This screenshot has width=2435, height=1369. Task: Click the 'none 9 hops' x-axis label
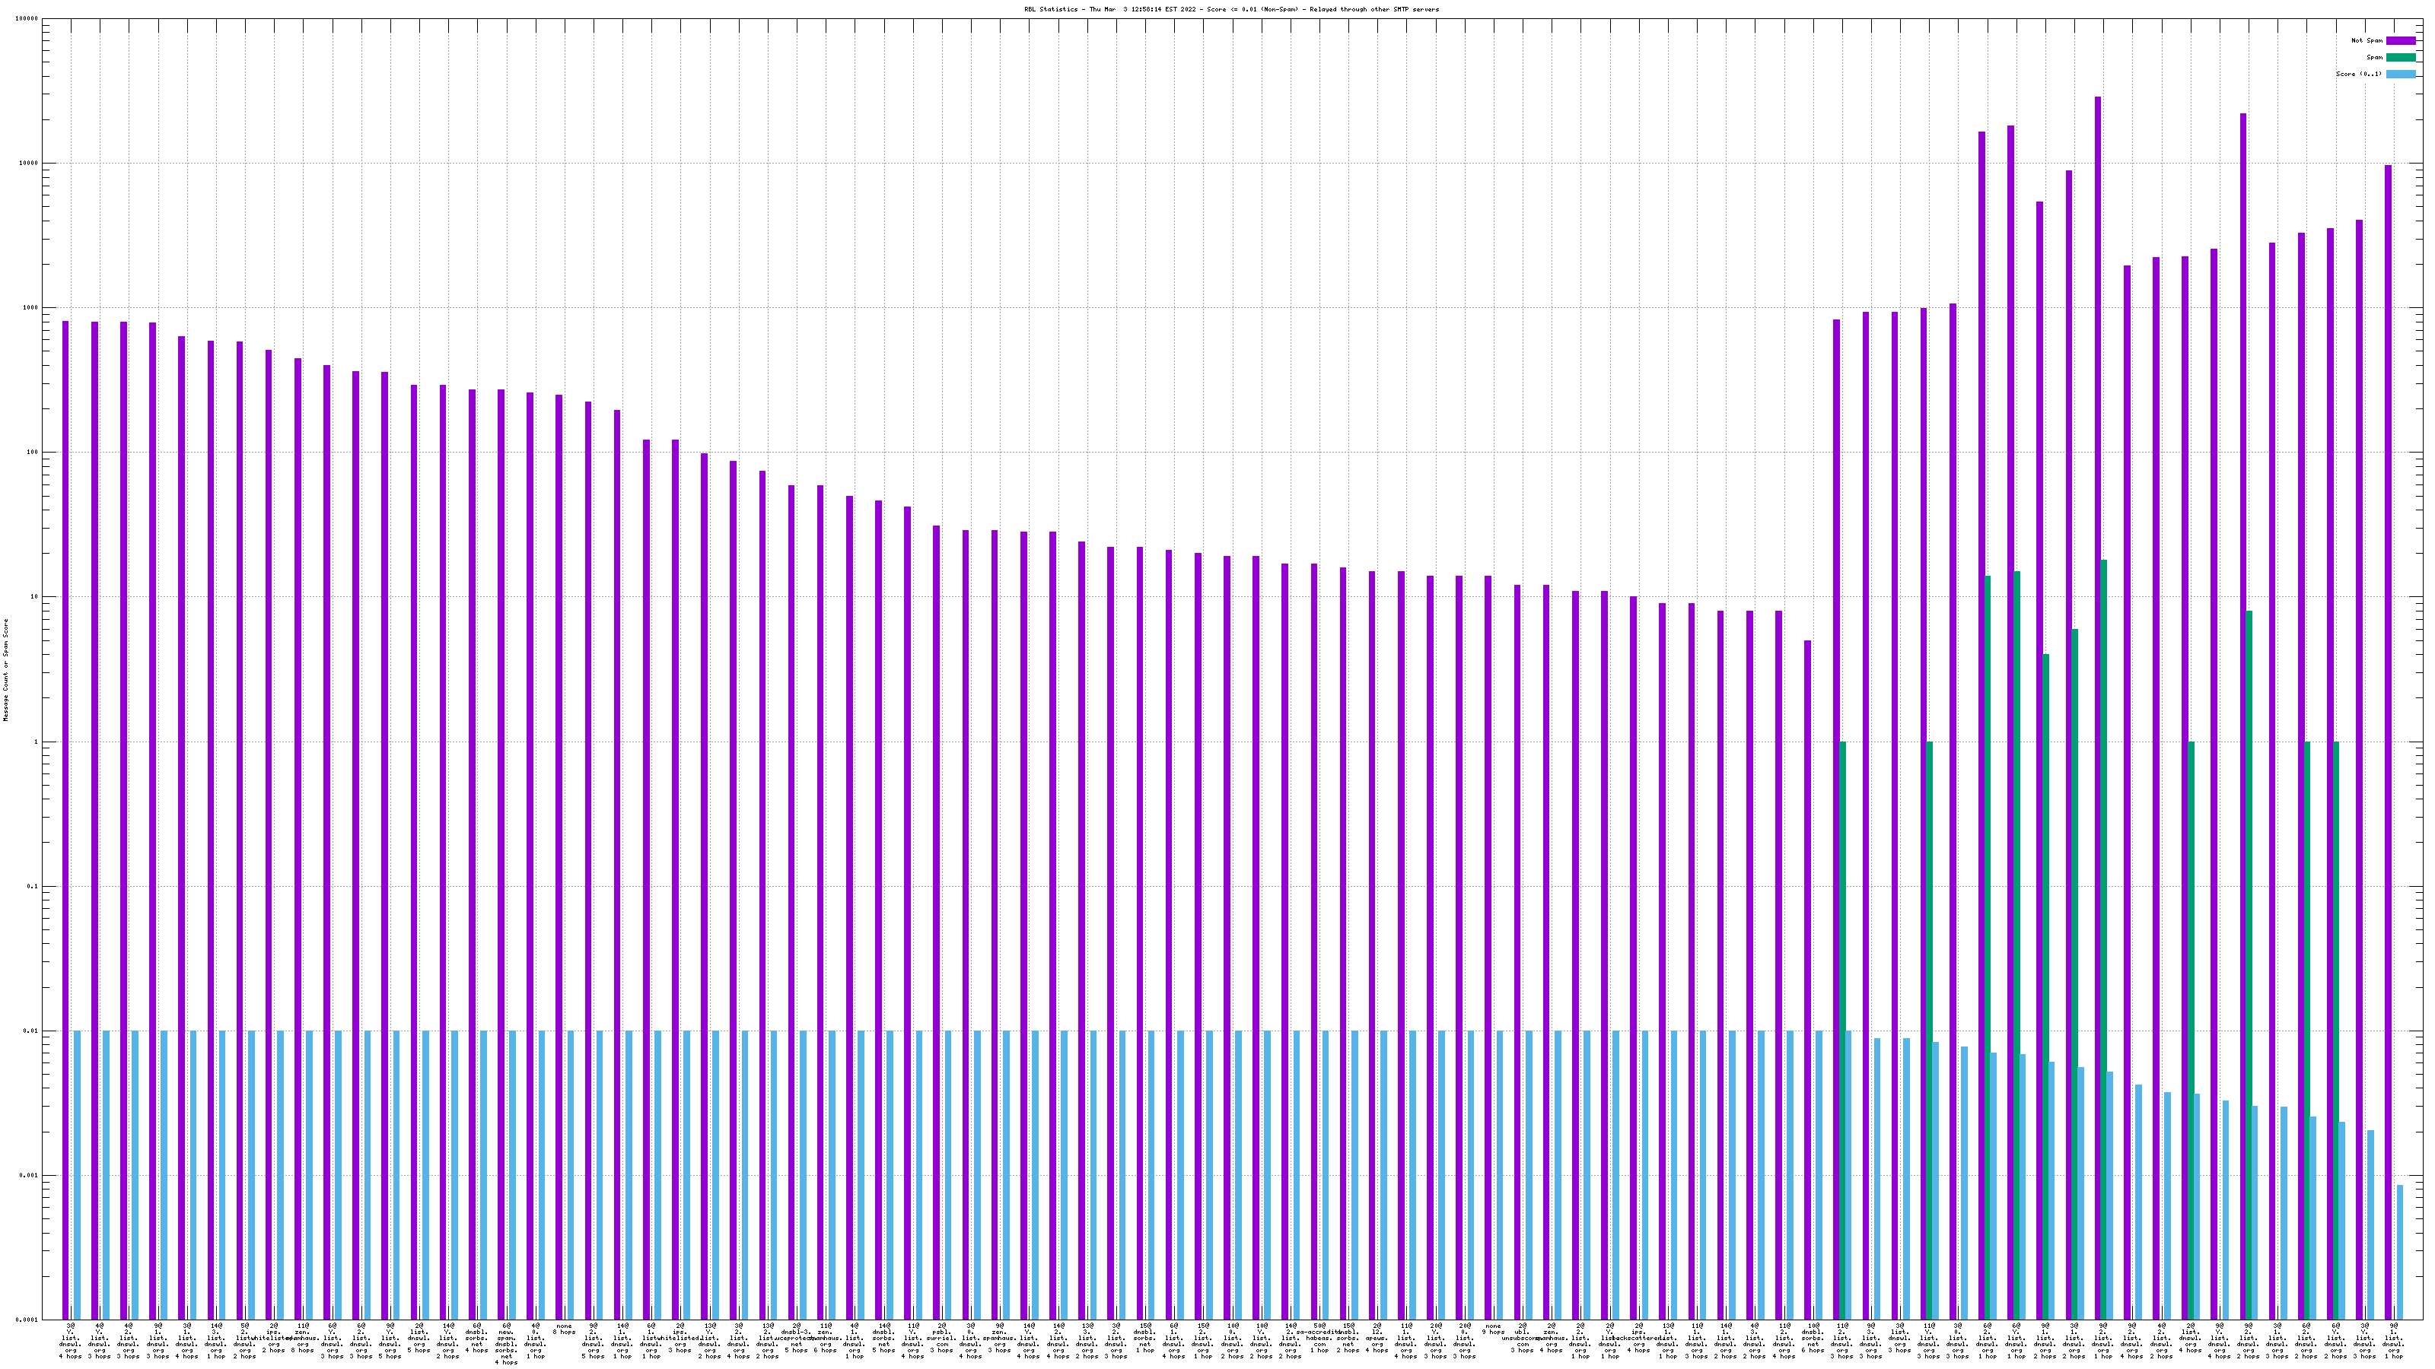1492,1331
